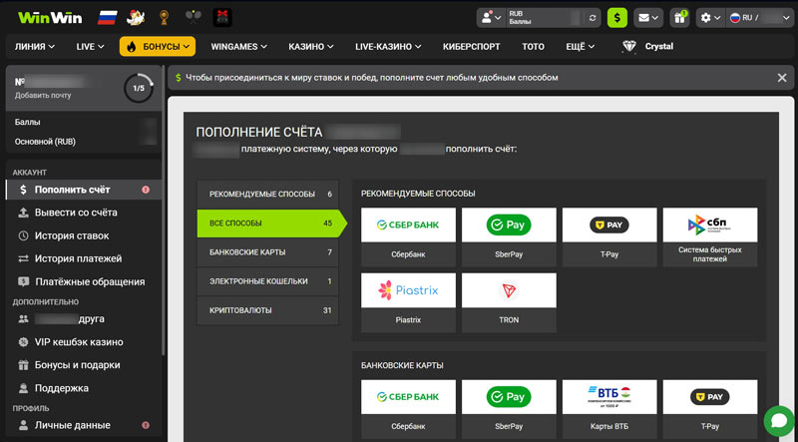The height and width of the screenshot is (442, 798).
Task: Click Добавить почту link
Action: point(43,95)
